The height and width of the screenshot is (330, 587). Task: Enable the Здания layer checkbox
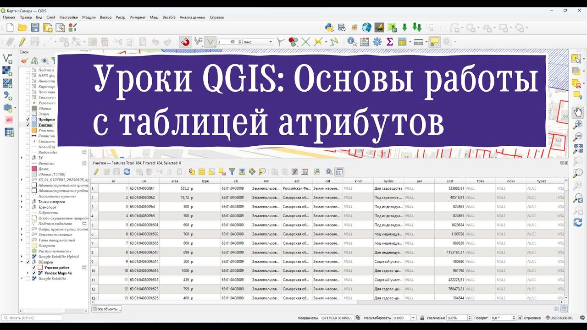(28, 108)
